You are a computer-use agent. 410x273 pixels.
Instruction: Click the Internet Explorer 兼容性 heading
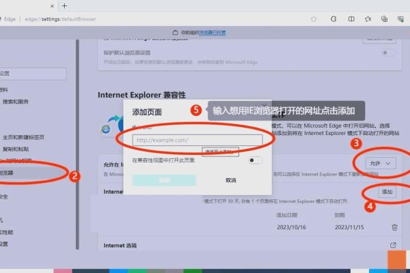tap(141, 95)
